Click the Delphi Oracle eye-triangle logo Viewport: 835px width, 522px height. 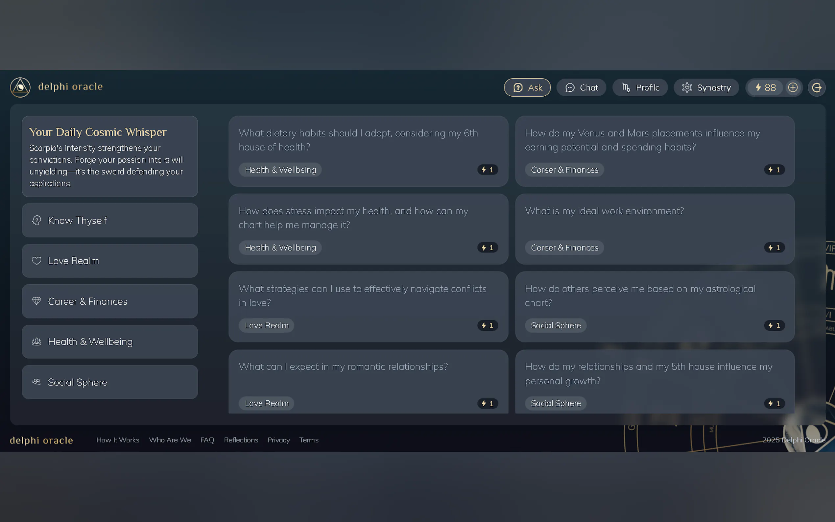[x=20, y=87]
